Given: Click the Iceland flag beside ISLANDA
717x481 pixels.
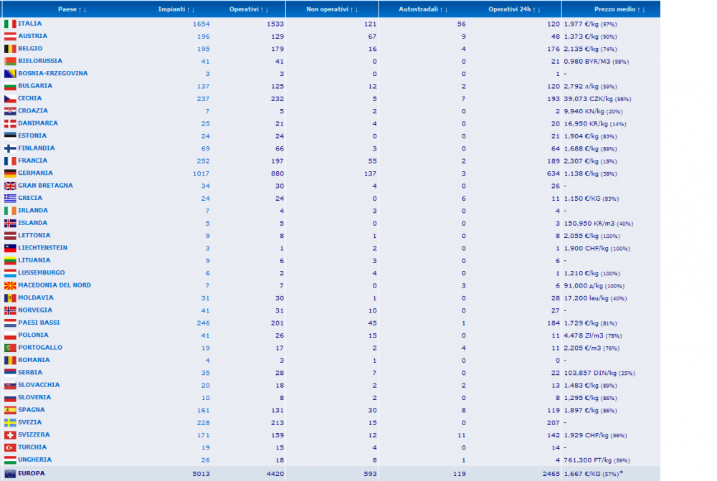Looking at the screenshot, I should pos(10,223).
